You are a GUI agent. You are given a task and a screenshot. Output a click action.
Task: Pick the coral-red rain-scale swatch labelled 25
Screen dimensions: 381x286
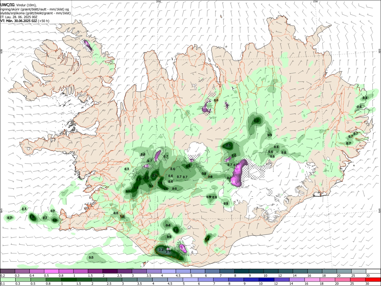point(357,279)
